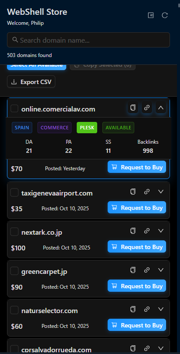
Task: Open link icon for cprsalvadorrueda.com
Action: pos(147,348)
